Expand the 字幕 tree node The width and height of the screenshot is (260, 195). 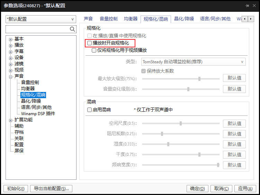[x=11, y=52]
